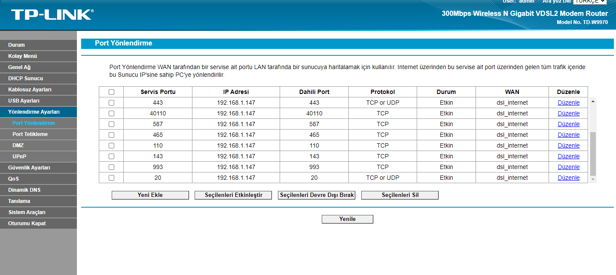Edit the port 465 entry

pyautogui.click(x=568, y=135)
